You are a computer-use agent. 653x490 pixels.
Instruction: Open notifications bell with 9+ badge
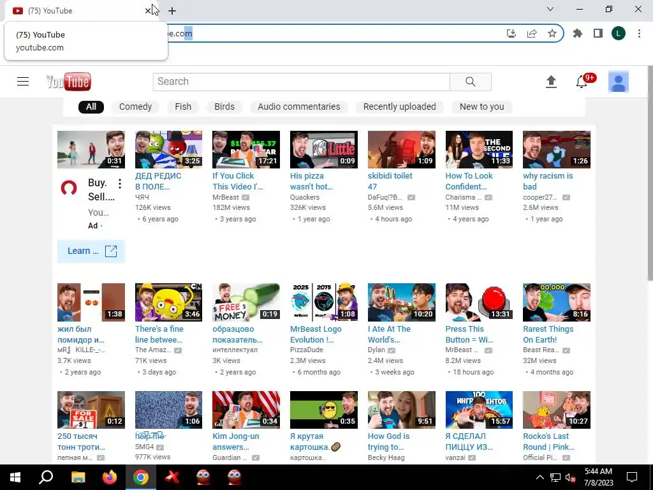click(x=583, y=81)
